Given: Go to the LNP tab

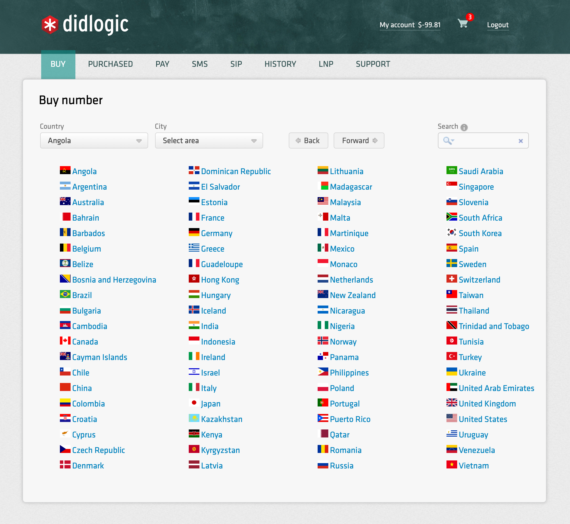Looking at the screenshot, I should coord(326,64).
